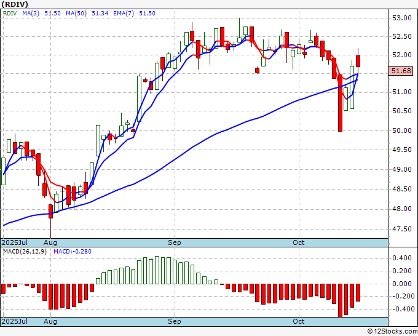Viewport: 418px width, 336px height.
Task: Click the Oct label on price chart axis
Action: 299,242
